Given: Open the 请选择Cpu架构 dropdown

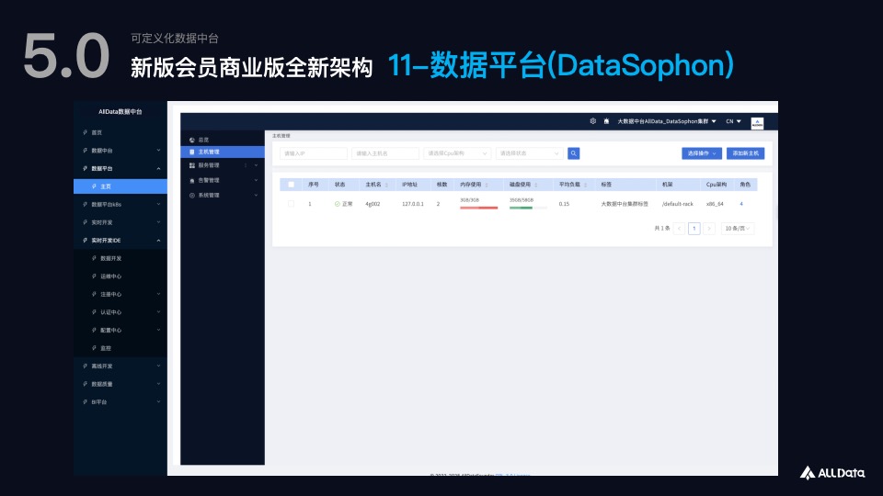Looking at the screenshot, I should click(457, 153).
